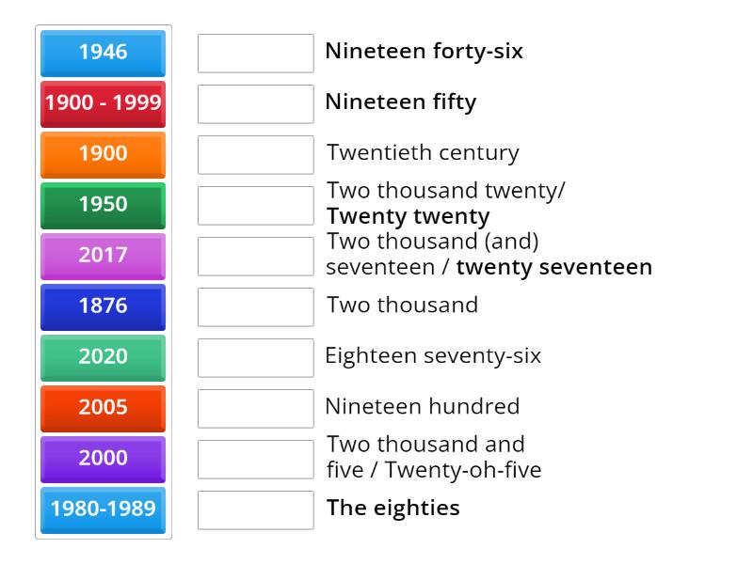
Task: Click the slot next to Nineteen hundred
Action: click(255, 409)
